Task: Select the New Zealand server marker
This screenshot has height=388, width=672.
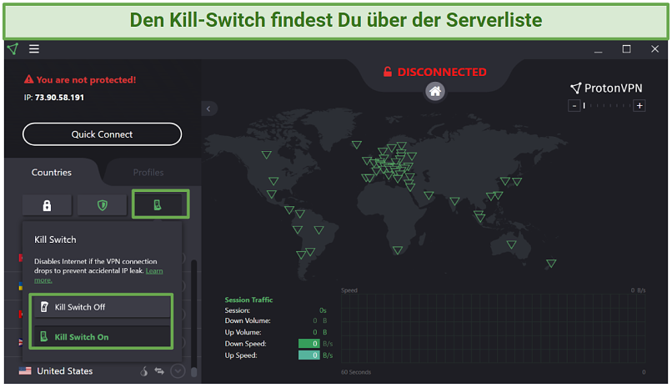Action: pyautogui.click(x=551, y=263)
